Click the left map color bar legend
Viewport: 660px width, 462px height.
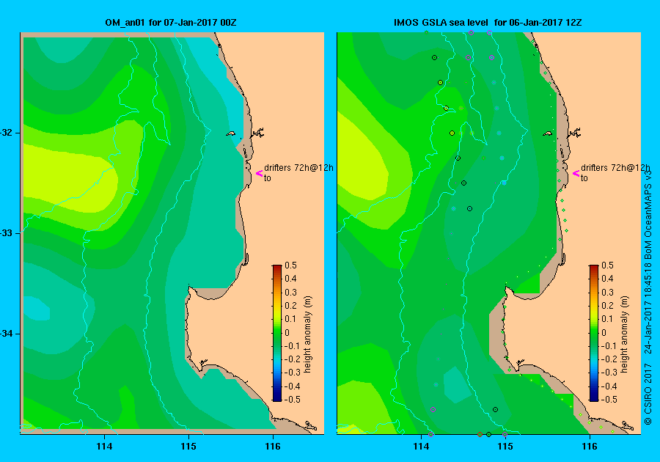click(x=277, y=333)
